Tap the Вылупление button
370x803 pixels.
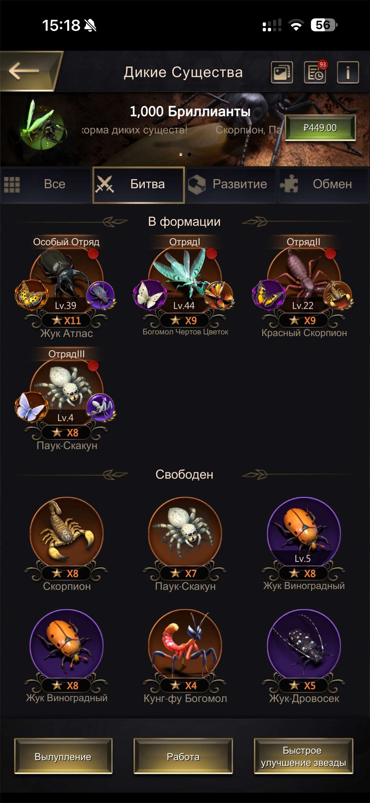[63, 756]
